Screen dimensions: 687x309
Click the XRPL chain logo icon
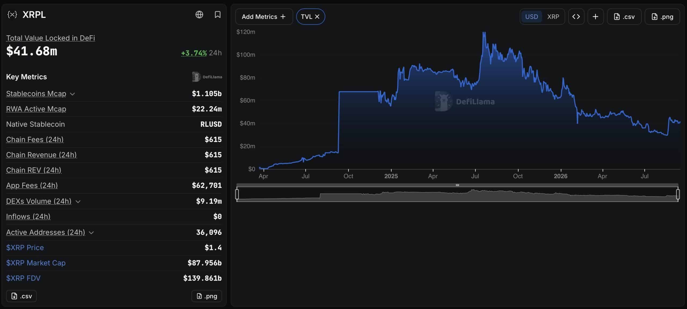coord(12,14)
